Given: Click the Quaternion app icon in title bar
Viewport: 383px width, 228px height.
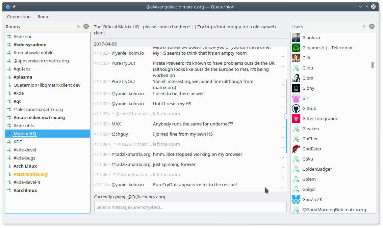Looking at the screenshot, I should (8, 7).
